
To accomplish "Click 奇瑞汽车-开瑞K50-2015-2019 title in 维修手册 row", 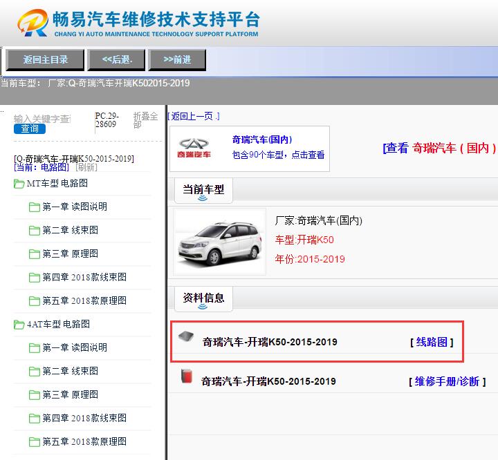I will [268, 381].
